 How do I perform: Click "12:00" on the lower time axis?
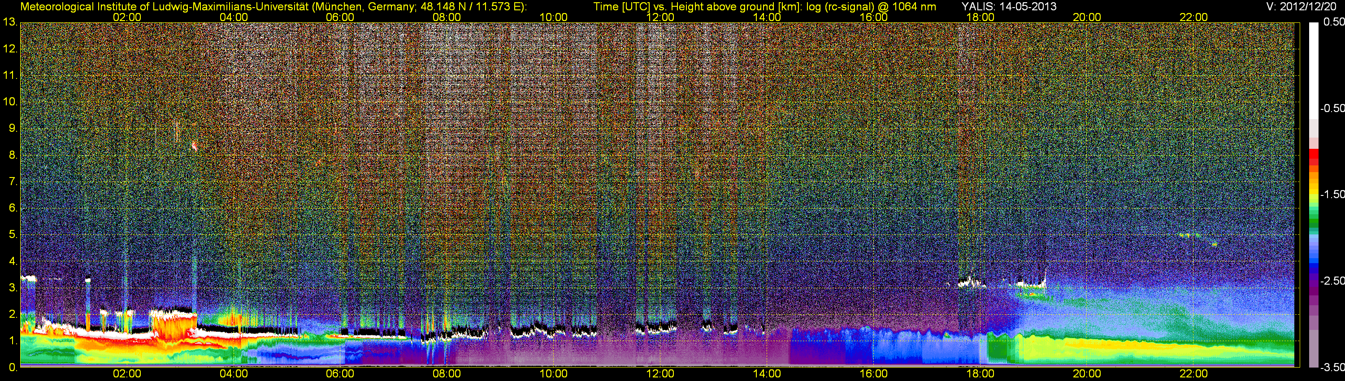point(660,374)
